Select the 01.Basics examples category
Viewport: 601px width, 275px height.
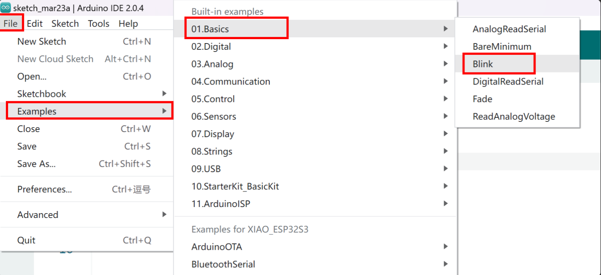point(210,29)
